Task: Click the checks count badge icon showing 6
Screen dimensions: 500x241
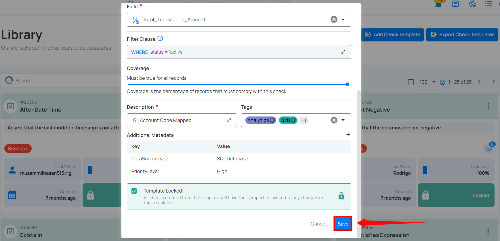Action: point(489,148)
